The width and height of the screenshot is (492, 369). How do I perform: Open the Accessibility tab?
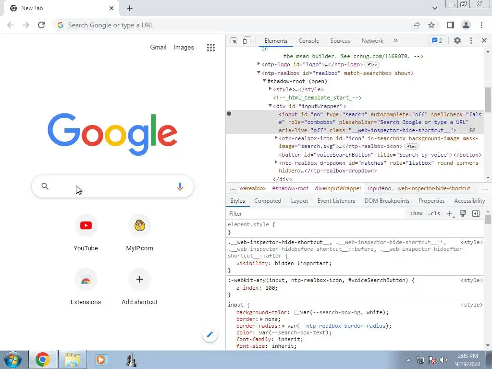click(469, 201)
